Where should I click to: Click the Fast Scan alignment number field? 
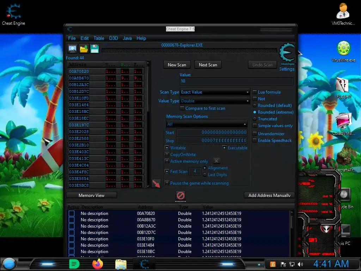click(x=195, y=171)
